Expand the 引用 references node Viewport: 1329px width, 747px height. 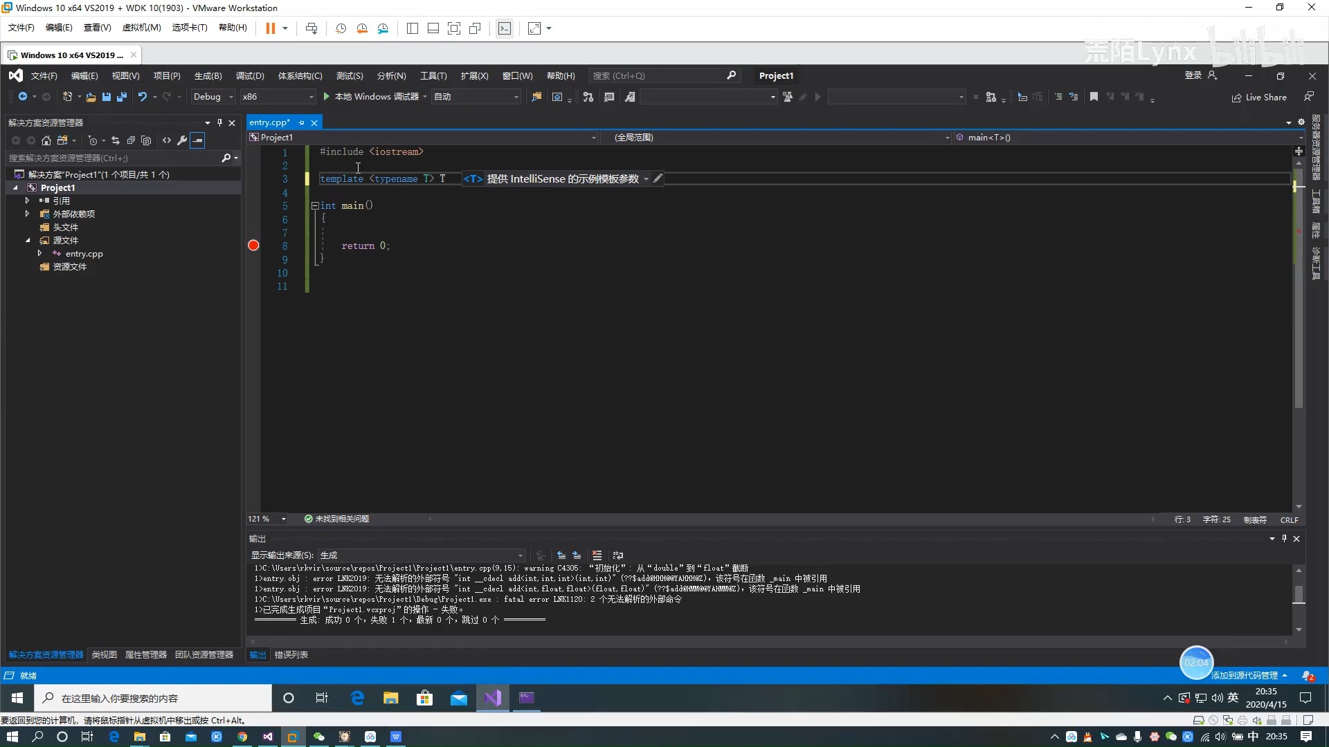[x=28, y=201]
